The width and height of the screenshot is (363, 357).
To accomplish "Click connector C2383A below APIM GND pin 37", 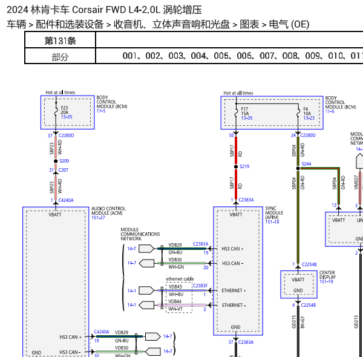I will (246, 342).
